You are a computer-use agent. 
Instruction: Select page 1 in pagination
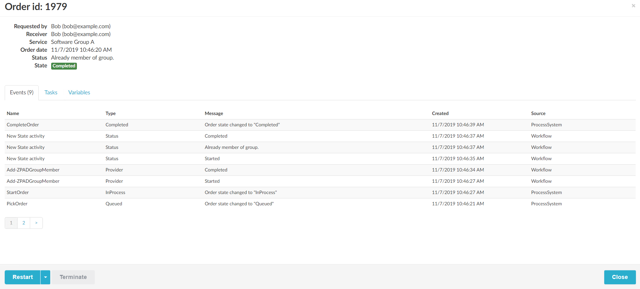11,223
